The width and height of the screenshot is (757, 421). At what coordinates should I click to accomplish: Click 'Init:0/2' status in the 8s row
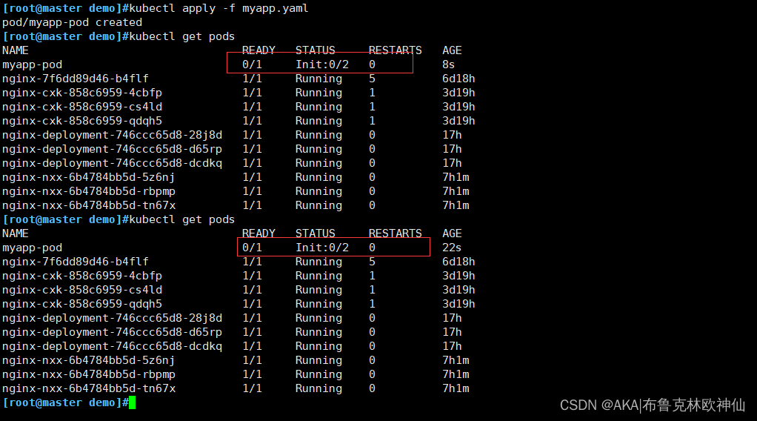322,64
